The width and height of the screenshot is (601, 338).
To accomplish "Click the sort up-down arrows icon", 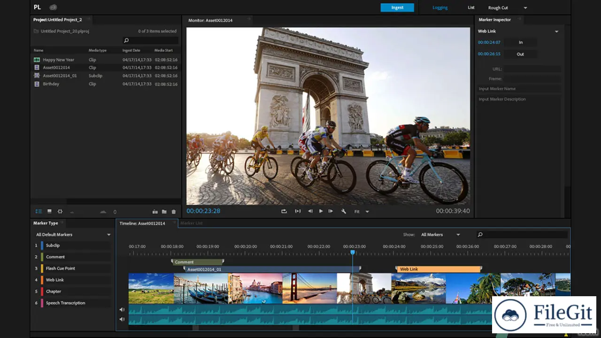I will pyautogui.click(x=115, y=212).
